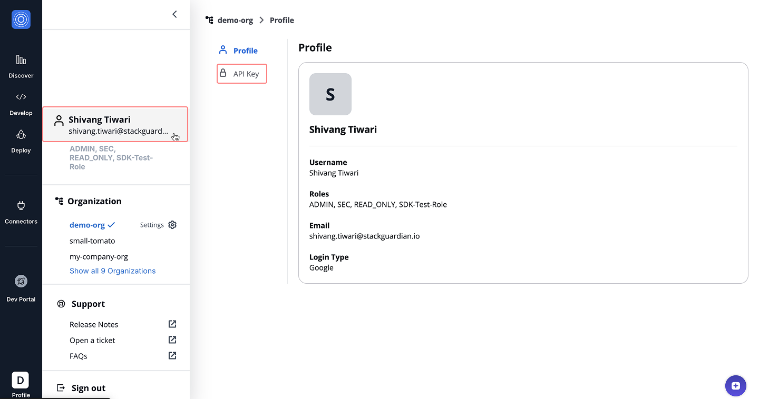
Task: Open the Deploy rocket icon
Action: tap(21, 135)
